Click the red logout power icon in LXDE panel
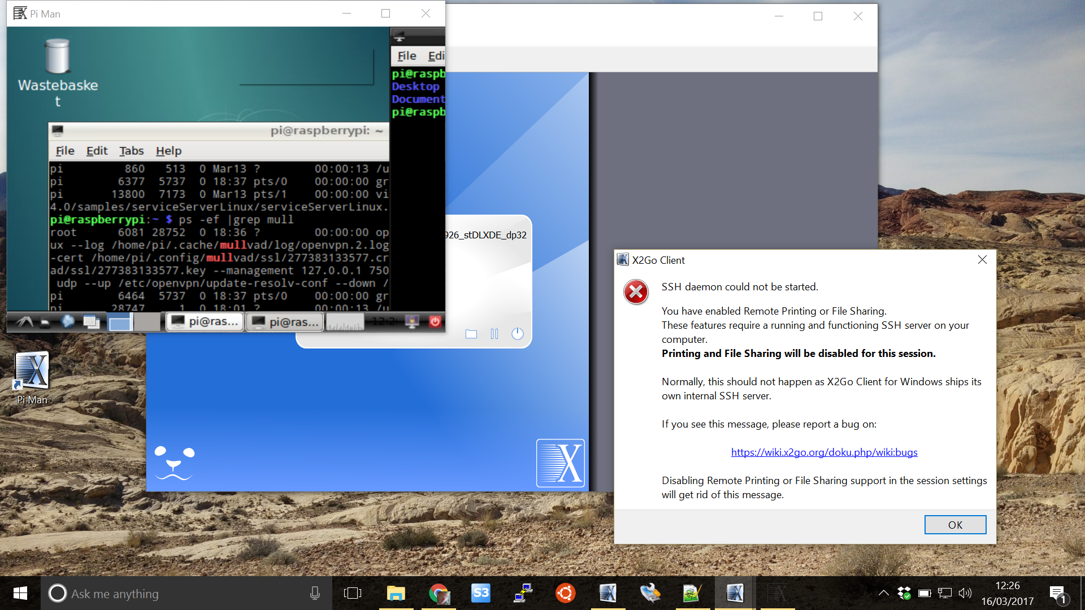This screenshot has height=610, width=1085. click(435, 322)
